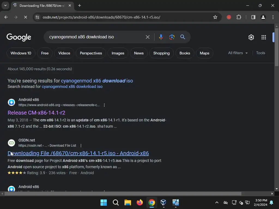Screen dimensions: 279x209
Task: Filter results by Windows 10 chip
Action: tap(21, 53)
